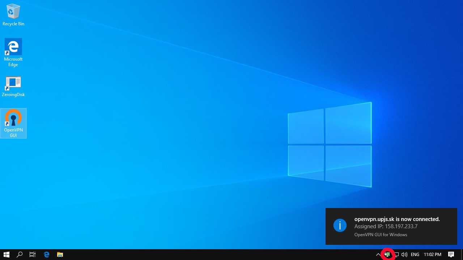Select the ZeroingDisk desktop shortcut
Viewport: 463px width, 260px height.
[13, 86]
